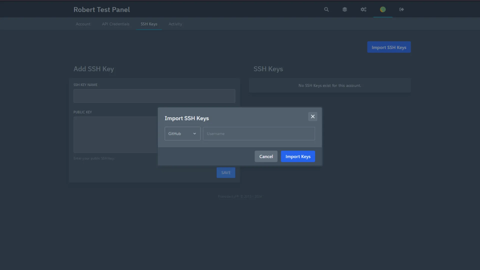
Task: Click the user avatar in top bar
Action: (382, 9)
